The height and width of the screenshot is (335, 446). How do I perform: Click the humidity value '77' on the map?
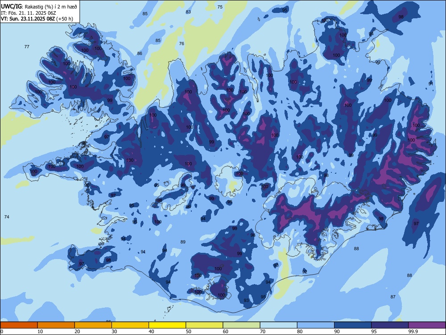click(x=27, y=47)
